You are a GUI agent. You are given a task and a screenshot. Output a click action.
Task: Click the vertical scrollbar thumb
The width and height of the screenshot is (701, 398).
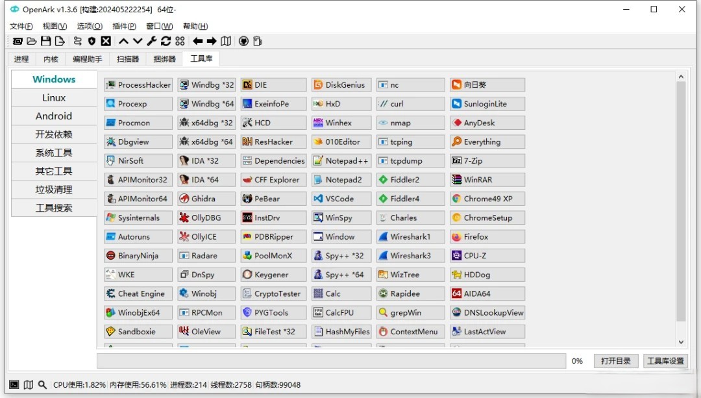click(681, 201)
